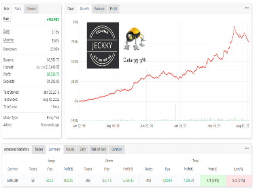Viewport: 253px width, 189px height.
Task: Click the Deposits value $1,000.00
Action: coord(53,82)
